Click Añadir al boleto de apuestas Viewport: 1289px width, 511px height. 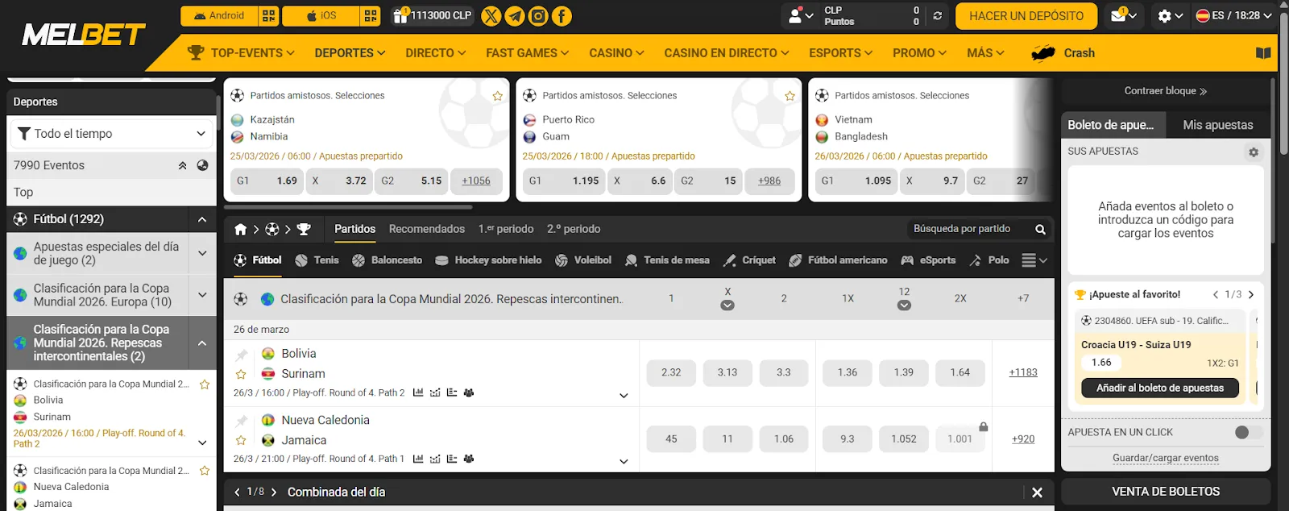click(1159, 388)
